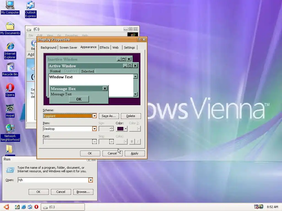Expand the Run dialog Open history dropdown
Screen dimensions: 282x211
pos(90,180)
